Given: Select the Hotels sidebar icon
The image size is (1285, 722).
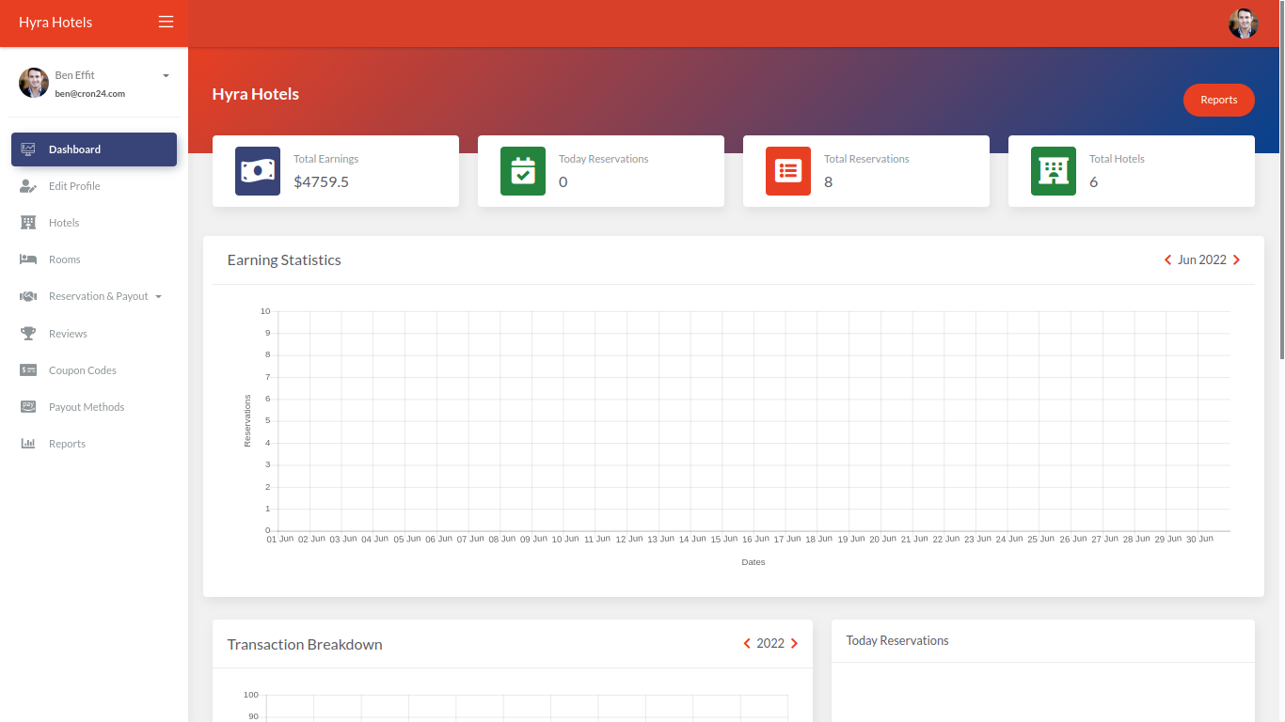Looking at the screenshot, I should click(x=28, y=222).
